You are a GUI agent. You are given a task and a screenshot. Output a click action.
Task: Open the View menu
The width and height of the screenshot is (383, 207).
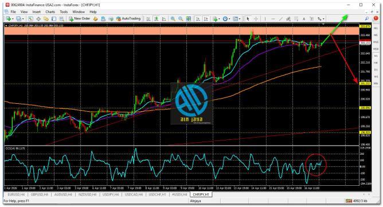pyautogui.click(x=24, y=11)
